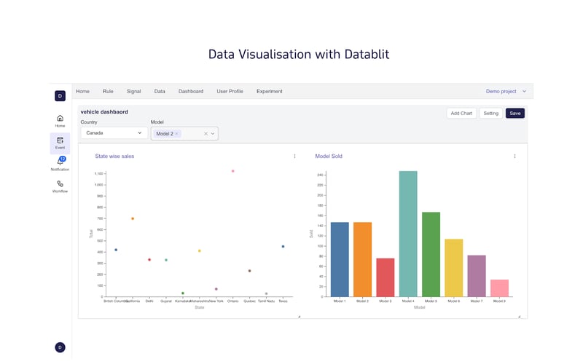Remove the Model 2 tag
The image size is (583, 364).
coord(176,134)
